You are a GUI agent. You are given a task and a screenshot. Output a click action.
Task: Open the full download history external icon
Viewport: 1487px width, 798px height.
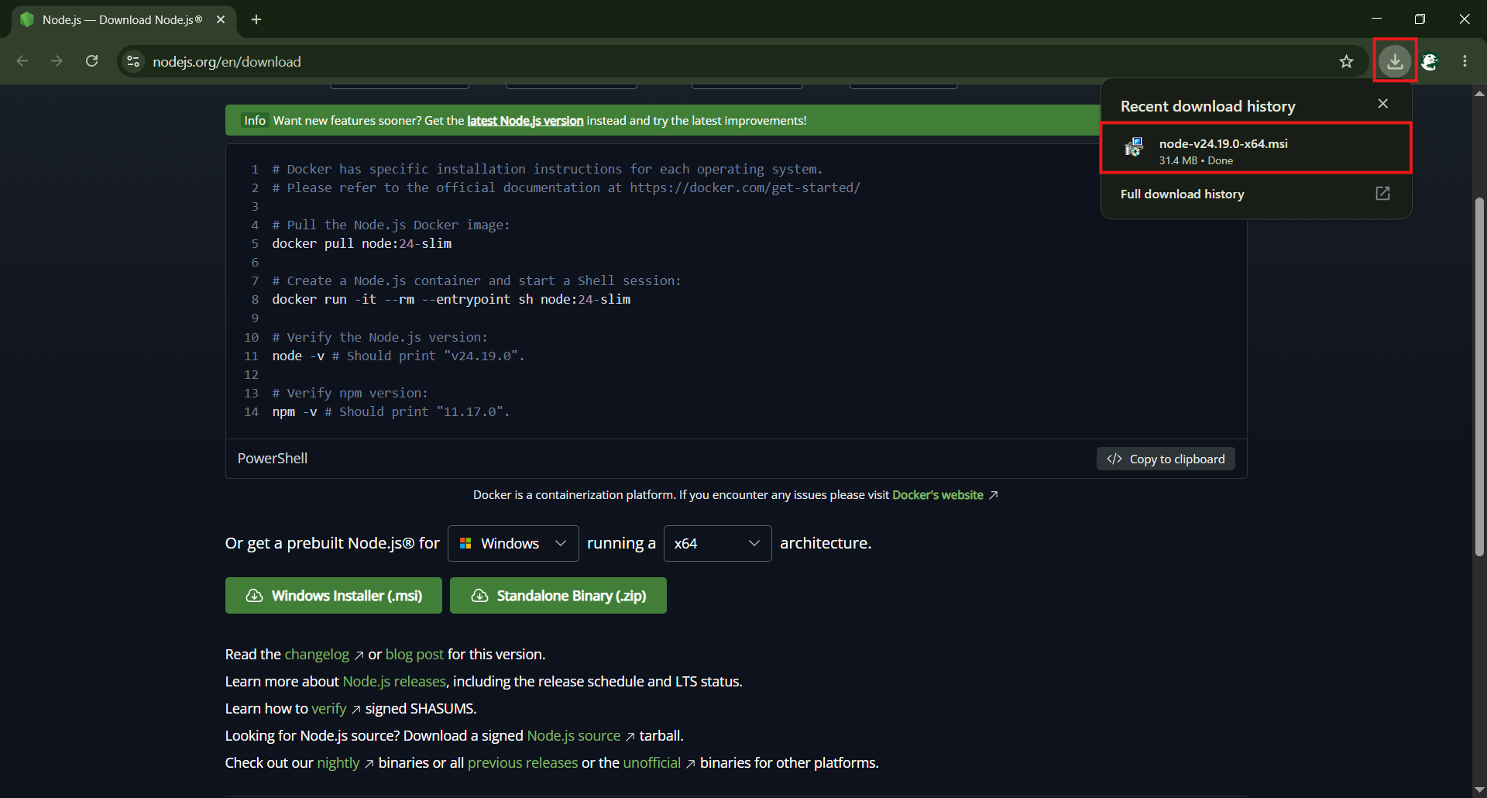[x=1382, y=194]
